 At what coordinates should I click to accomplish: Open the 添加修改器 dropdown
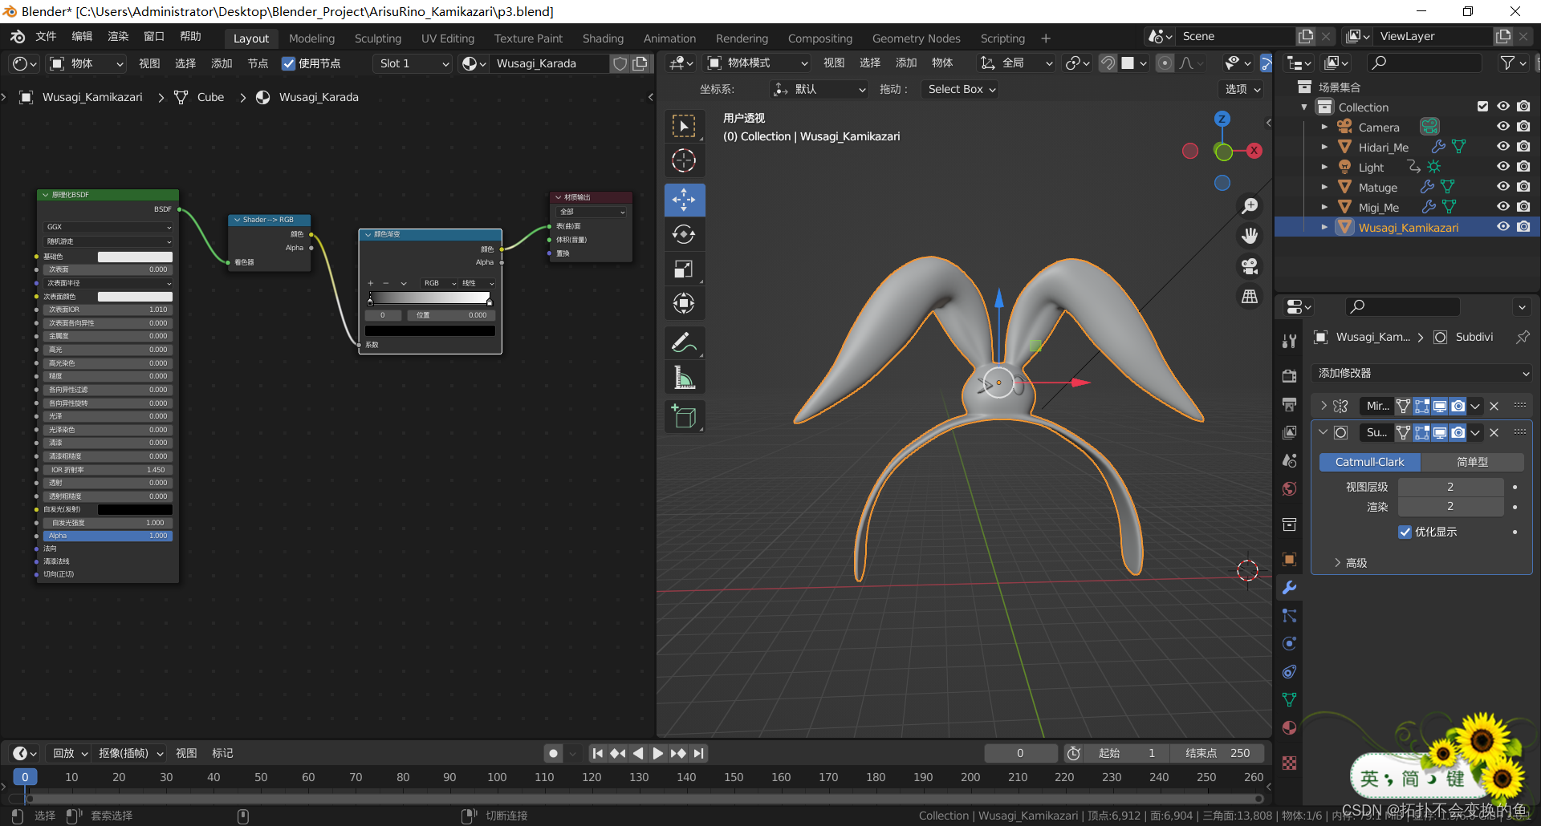coord(1421,373)
